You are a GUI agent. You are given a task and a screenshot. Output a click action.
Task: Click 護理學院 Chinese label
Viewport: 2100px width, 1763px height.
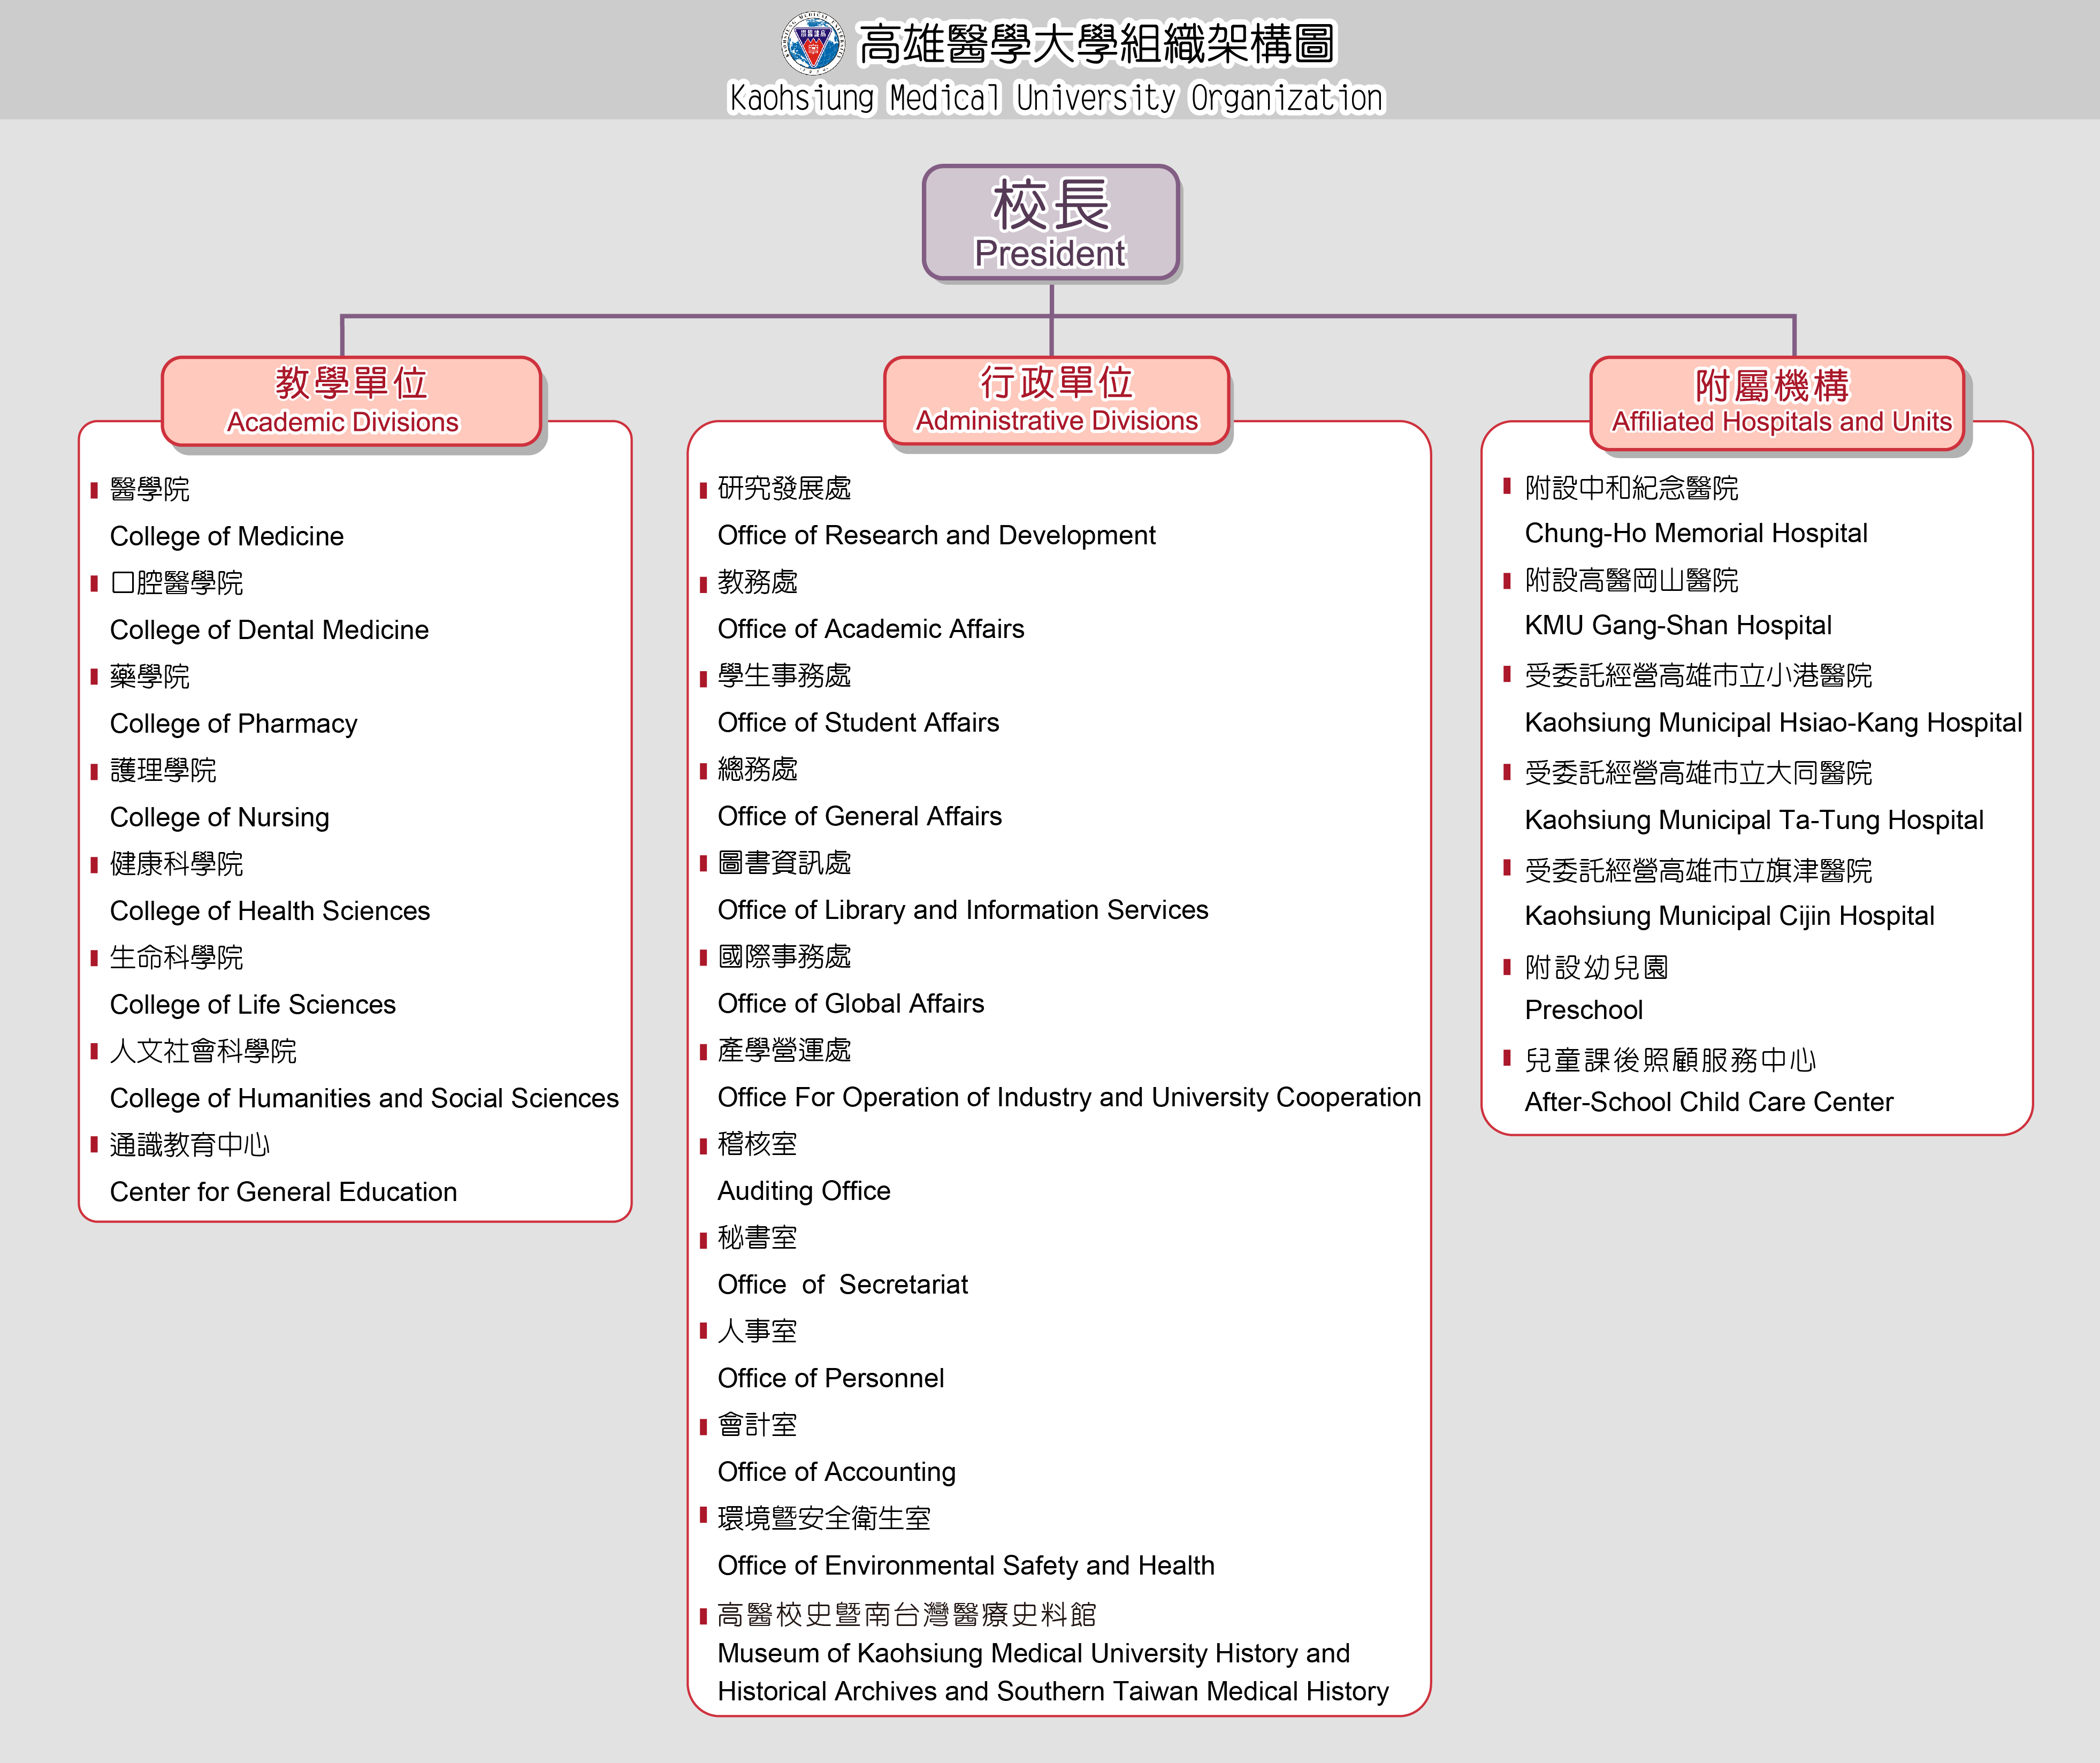pos(163,770)
